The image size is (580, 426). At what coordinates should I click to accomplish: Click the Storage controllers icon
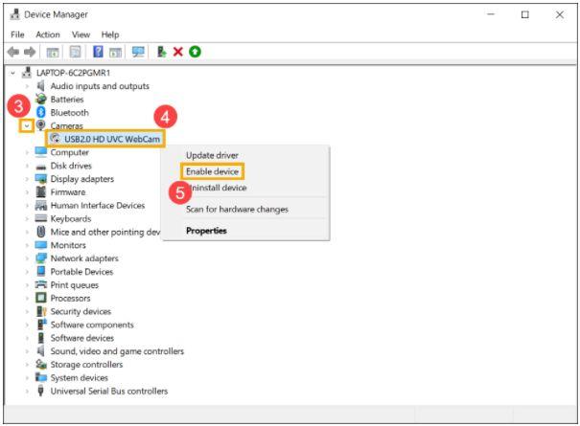(x=40, y=365)
